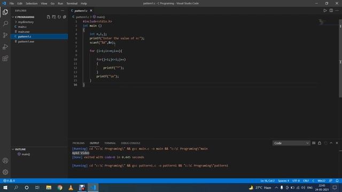Screen dimensions: 342x192
Task: Open the Search view in activity bar
Action: tap(5, 23)
